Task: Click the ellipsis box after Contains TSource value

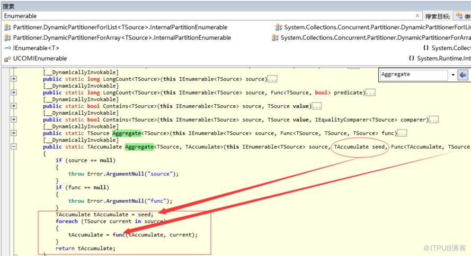Action: click(x=317, y=106)
